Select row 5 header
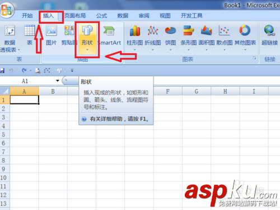Image resolution: width=280 pixels, height=210 pixels. 5,134
